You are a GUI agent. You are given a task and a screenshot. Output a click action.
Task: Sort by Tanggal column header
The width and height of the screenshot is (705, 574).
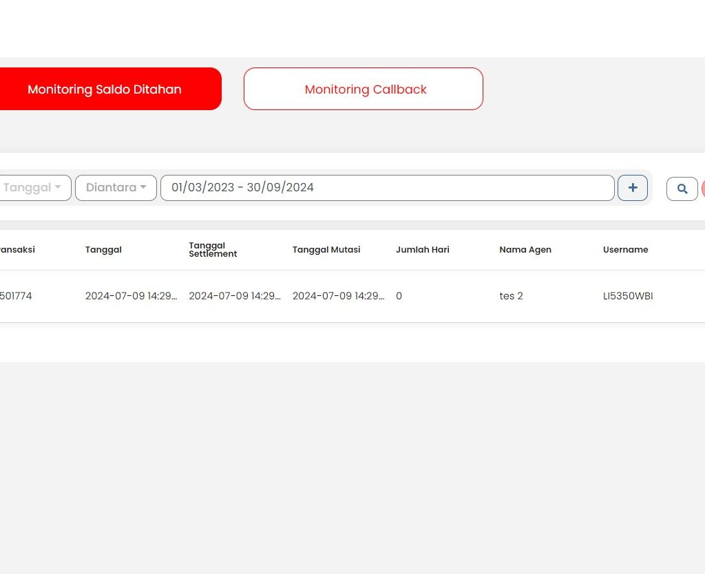[103, 250]
